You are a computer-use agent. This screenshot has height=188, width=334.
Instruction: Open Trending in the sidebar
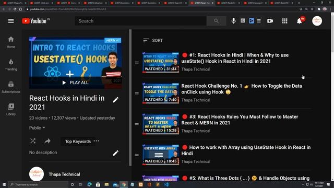tap(11, 65)
